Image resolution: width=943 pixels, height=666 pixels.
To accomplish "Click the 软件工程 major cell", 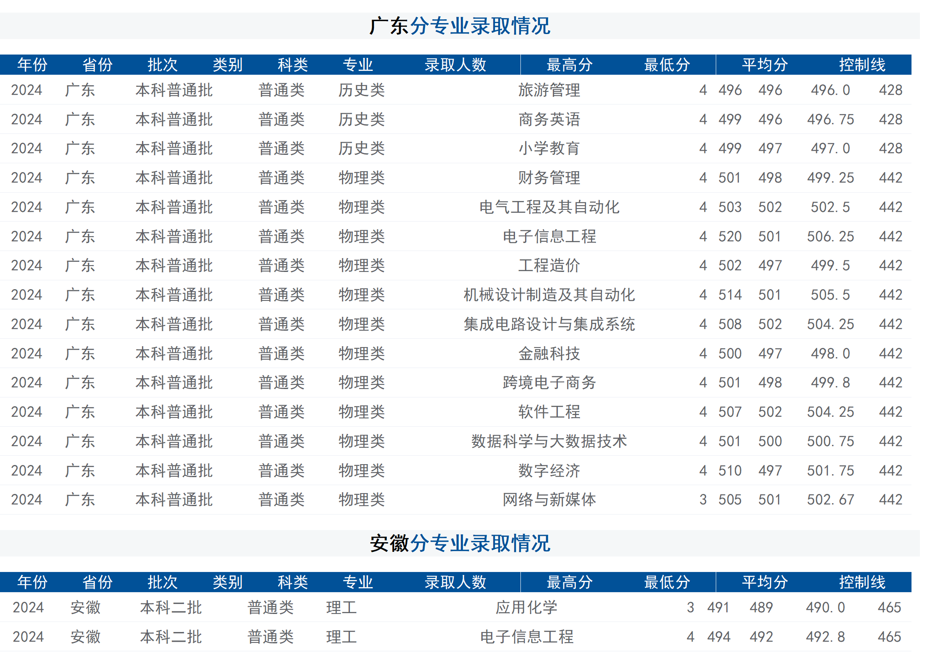I will click(x=549, y=412).
